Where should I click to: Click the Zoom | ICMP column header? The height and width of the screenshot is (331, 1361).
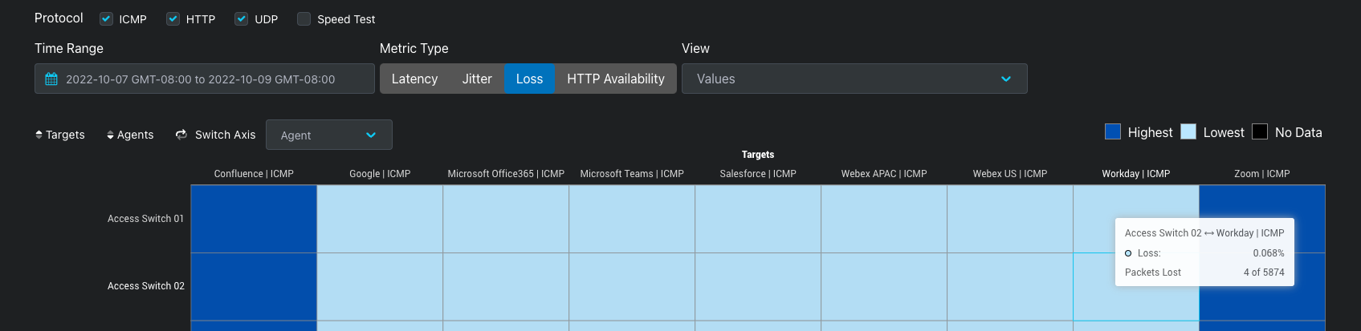[1262, 174]
